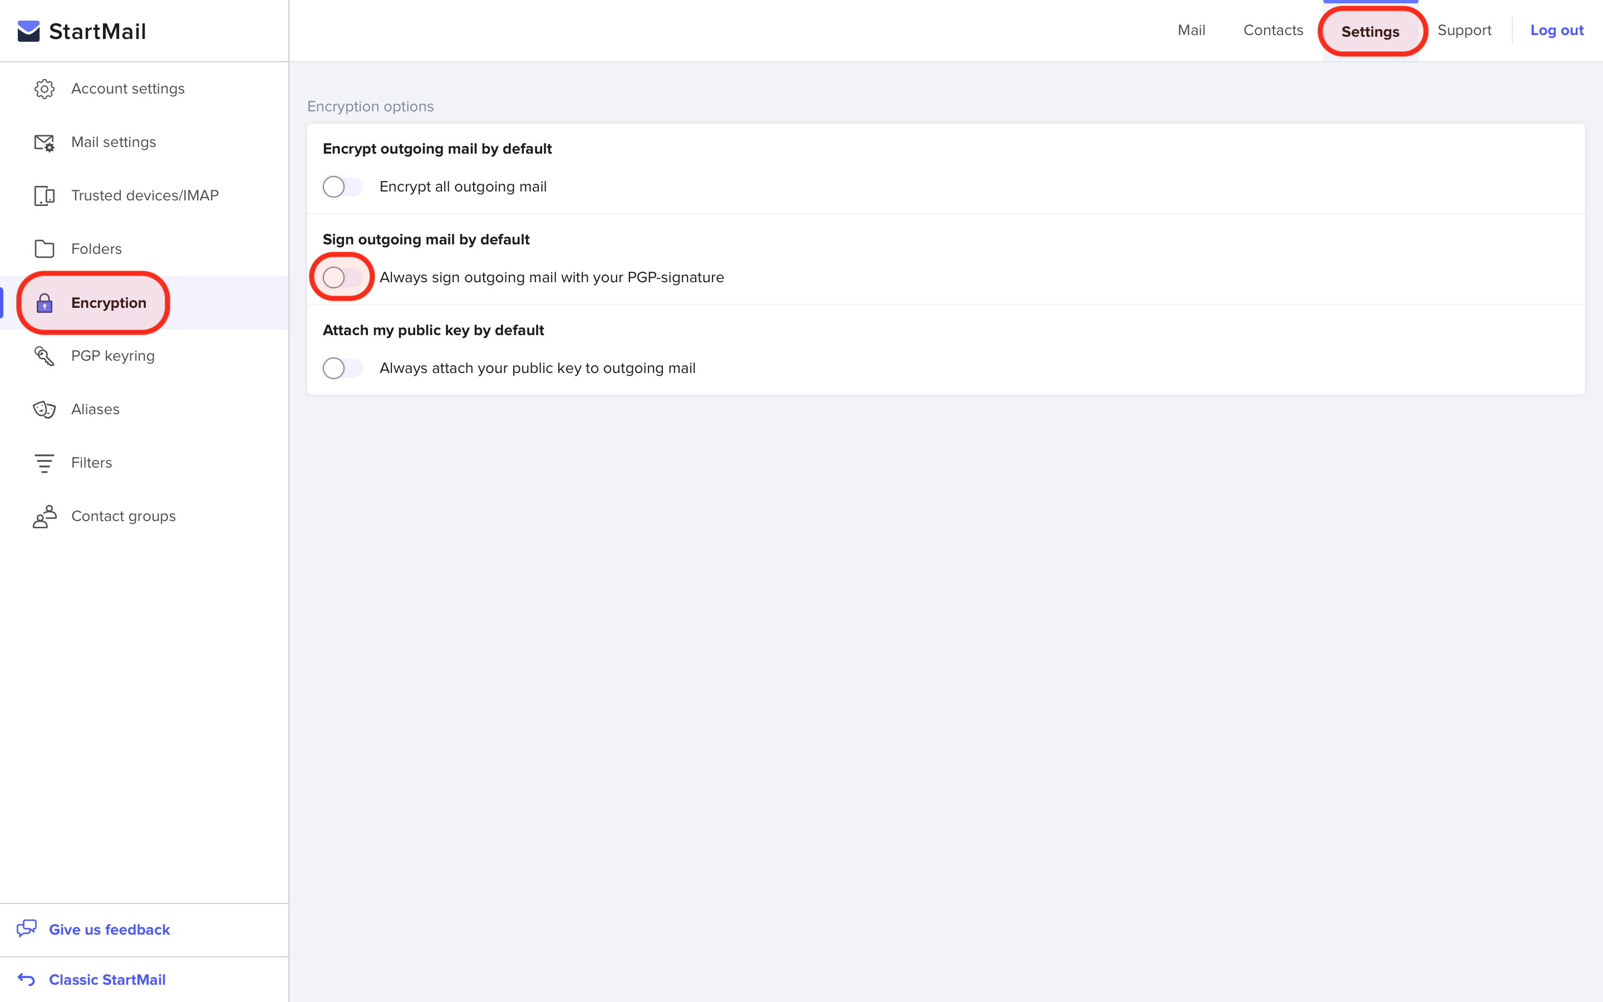Click the Folders icon in sidebar
This screenshot has height=1002, width=1603.
45,249
